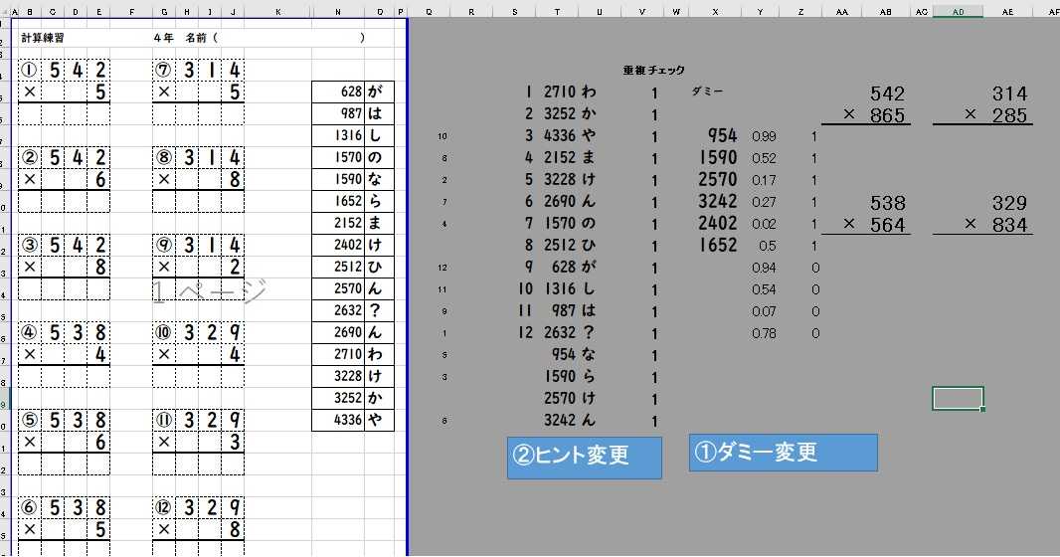Select the 重複チェック heading cell
The width and height of the screenshot is (1060, 557).
point(653,71)
